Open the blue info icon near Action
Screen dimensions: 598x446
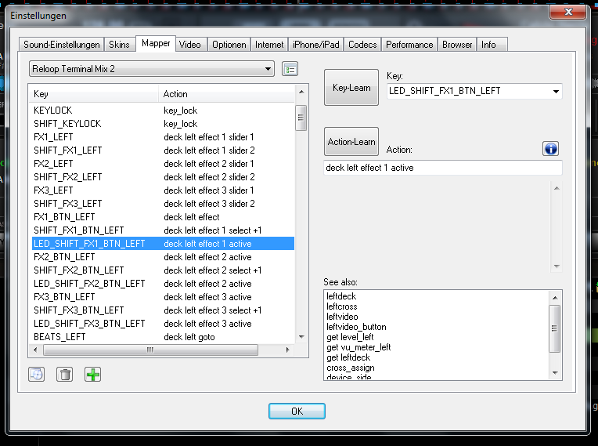click(x=550, y=148)
